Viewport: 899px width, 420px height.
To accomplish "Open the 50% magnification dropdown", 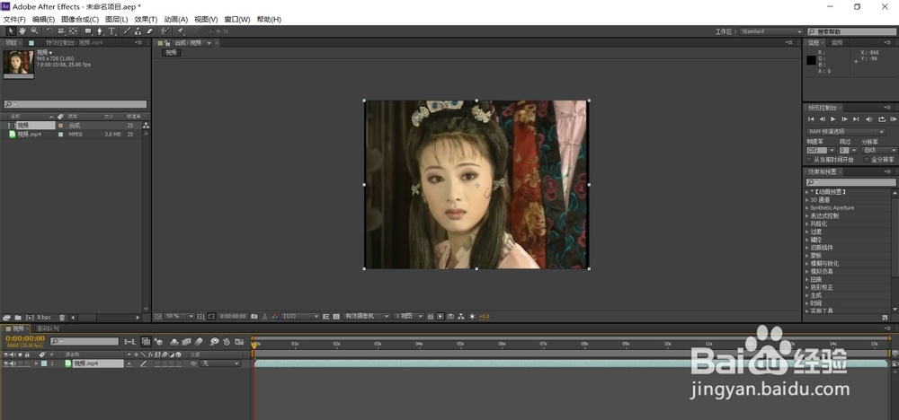I will pyautogui.click(x=179, y=317).
